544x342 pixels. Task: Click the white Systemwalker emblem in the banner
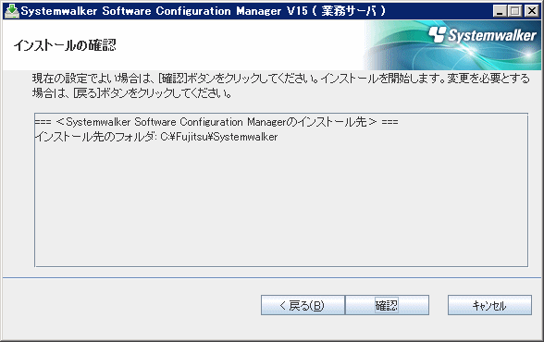click(437, 34)
